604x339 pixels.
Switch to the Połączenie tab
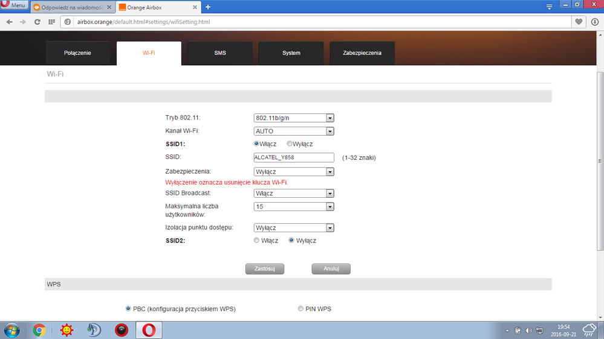tap(77, 53)
